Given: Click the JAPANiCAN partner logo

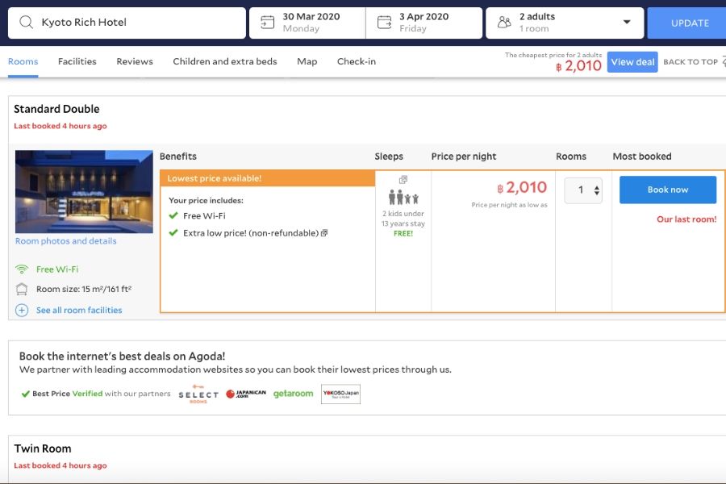Looking at the screenshot, I should 246,394.
